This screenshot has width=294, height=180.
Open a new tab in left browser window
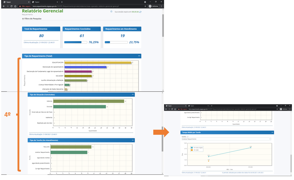click(x=62, y=2)
